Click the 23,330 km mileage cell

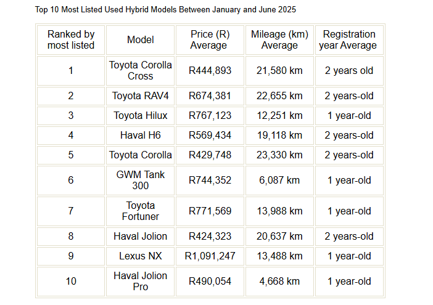point(279,155)
